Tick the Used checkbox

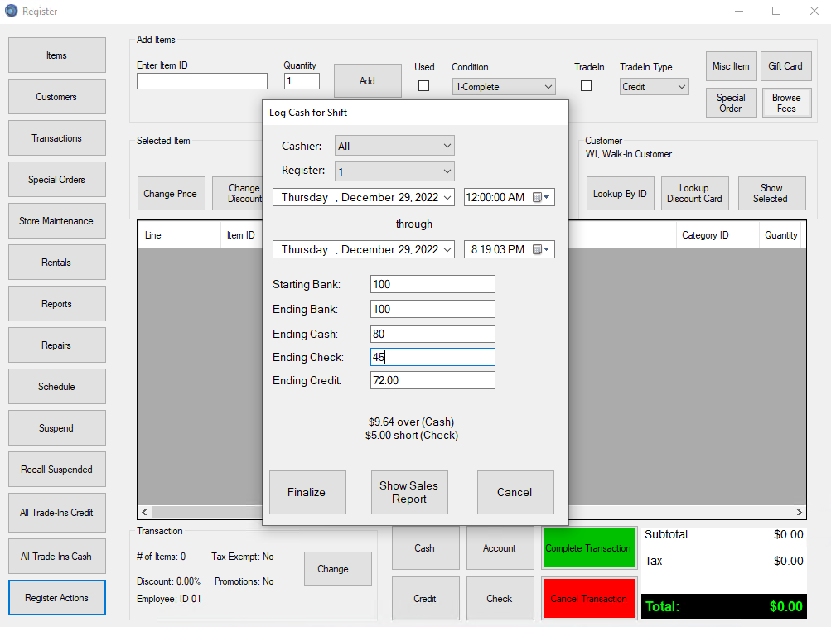(x=423, y=86)
